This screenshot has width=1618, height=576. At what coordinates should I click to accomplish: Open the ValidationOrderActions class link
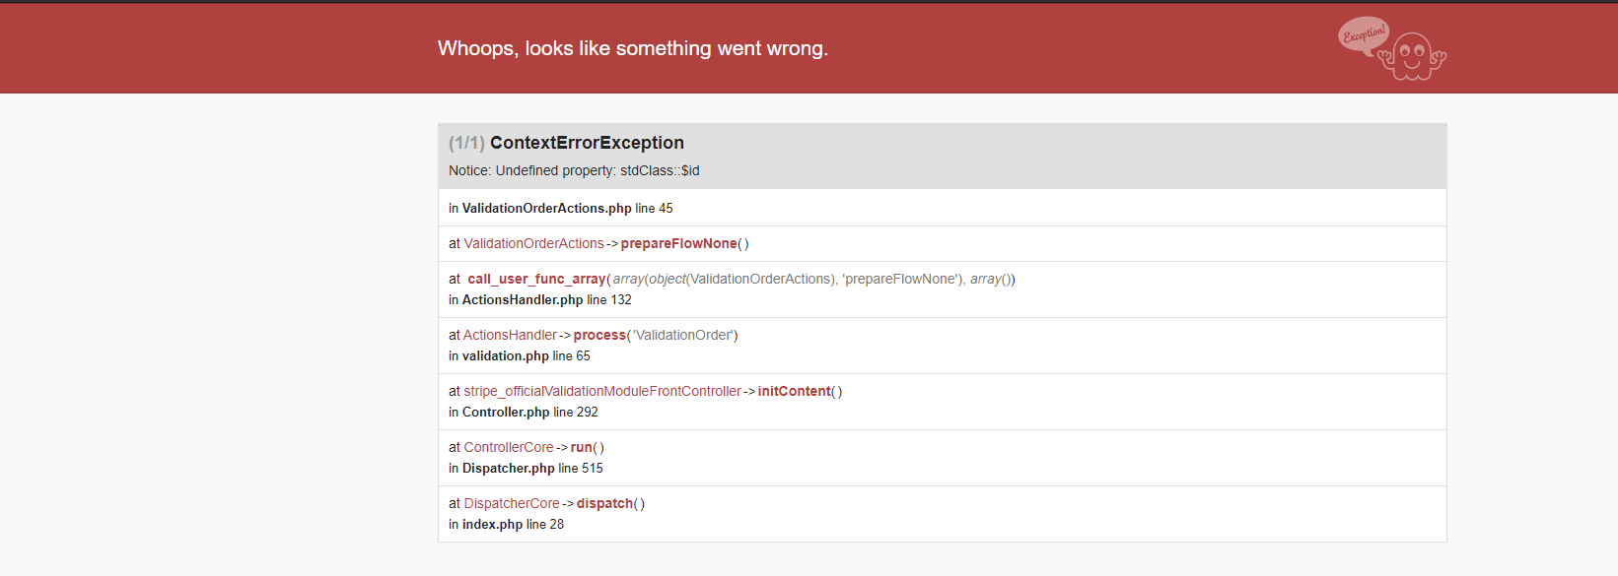pos(533,243)
